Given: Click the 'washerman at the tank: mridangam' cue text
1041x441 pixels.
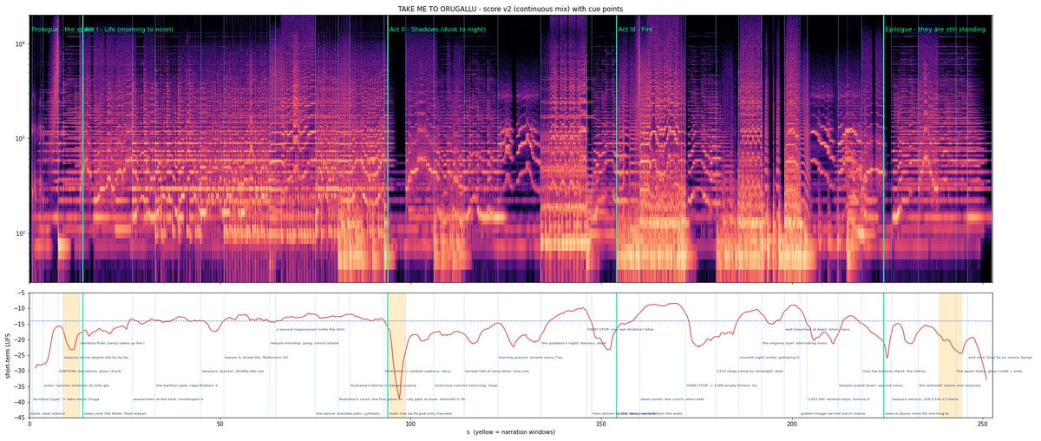Looking at the screenshot, I should 168,399.
